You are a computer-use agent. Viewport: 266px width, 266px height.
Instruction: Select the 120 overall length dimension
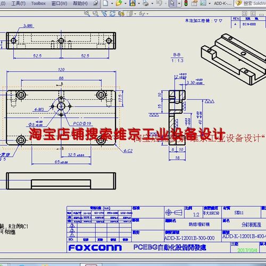pyautogui.click(x=61, y=70)
